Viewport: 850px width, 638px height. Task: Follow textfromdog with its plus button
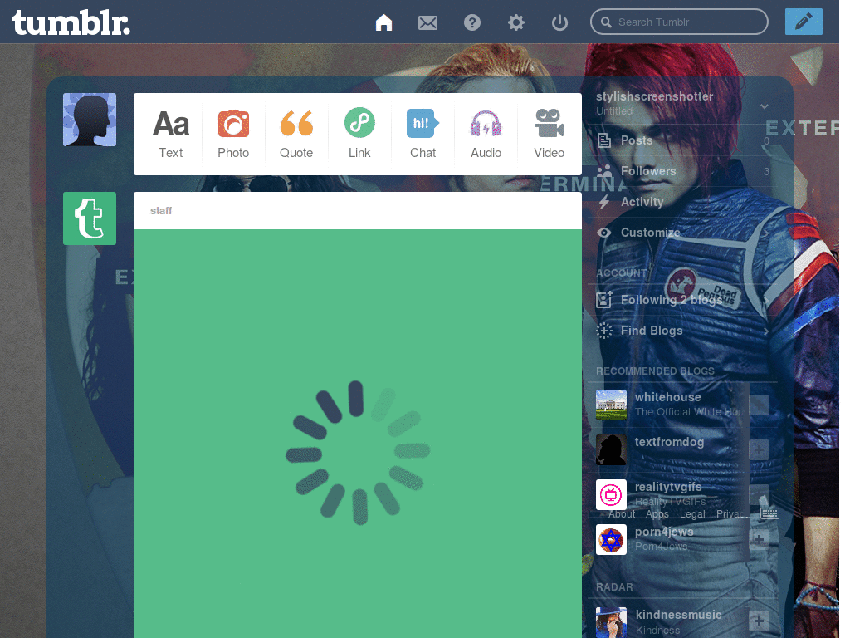point(759,449)
